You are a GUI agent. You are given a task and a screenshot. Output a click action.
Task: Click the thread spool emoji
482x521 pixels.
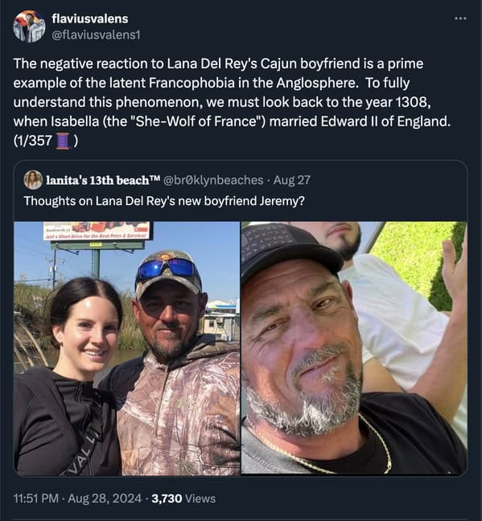[63, 141]
